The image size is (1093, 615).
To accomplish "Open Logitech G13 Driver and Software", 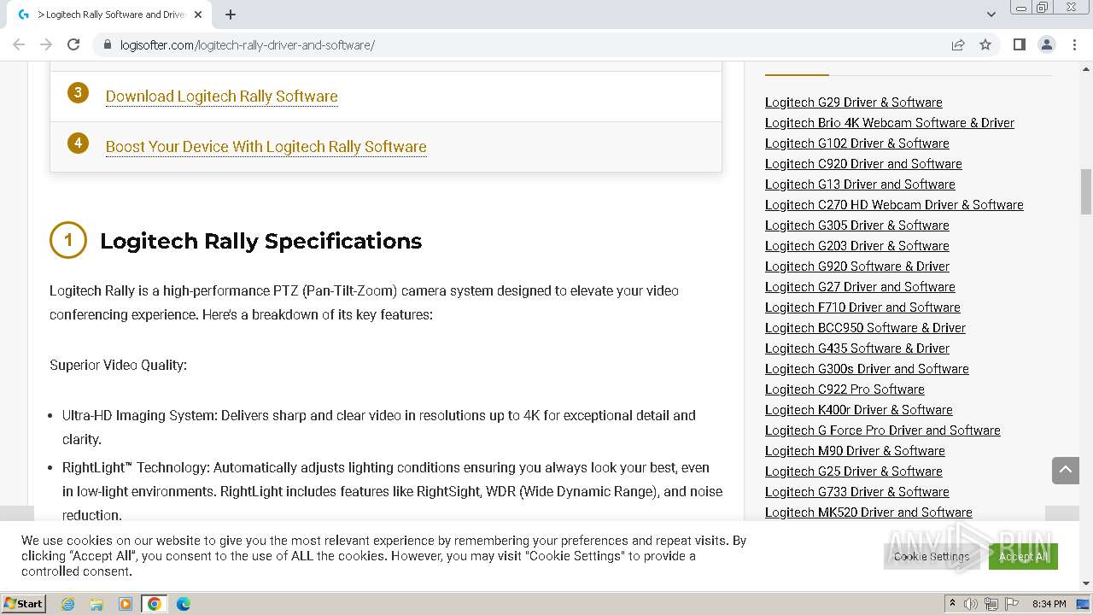I will (x=860, y=184).
